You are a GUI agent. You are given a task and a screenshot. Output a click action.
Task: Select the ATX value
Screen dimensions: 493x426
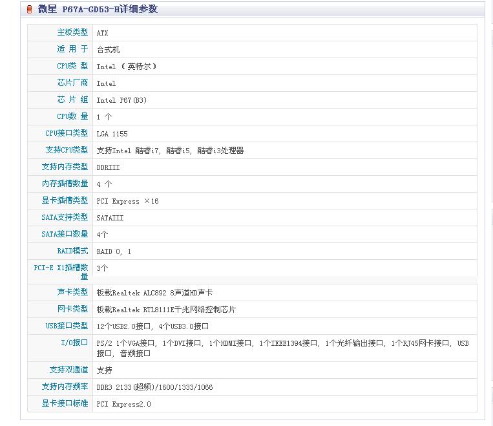pos(102,33)
